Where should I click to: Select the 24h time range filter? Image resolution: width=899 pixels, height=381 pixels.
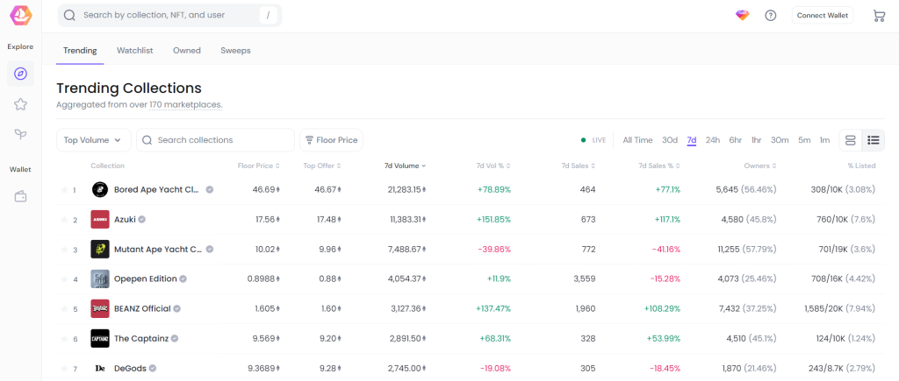(713, 140)
